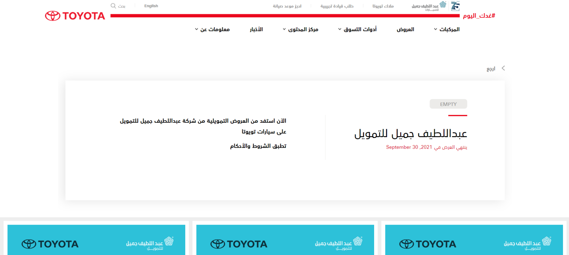Click the red Toyota logo in header
Viewport: 569px width, 255px height.
pos(75,16)
